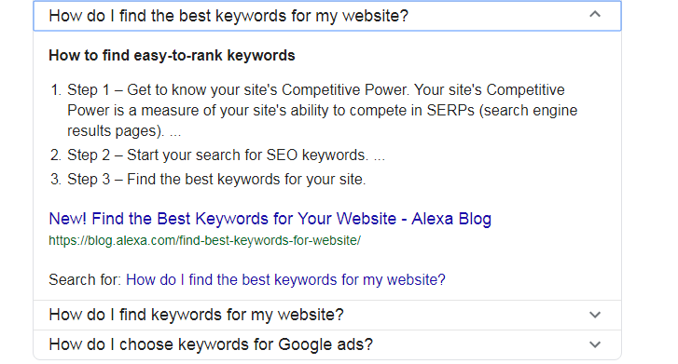The height and width of the screenshot is (364, 678).
Task: Click list number 1 marker
Action: point(56,89)
